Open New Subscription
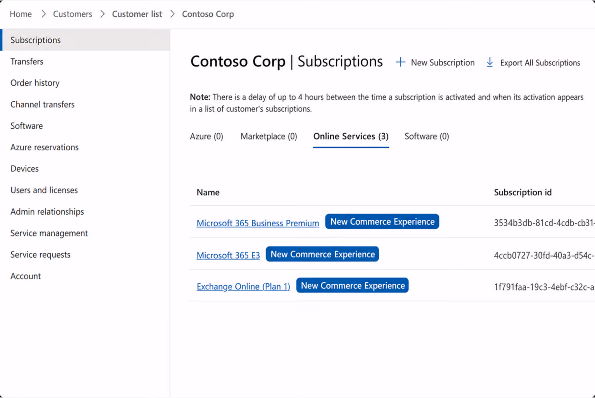Screen dimensions: 595x398 435,62
